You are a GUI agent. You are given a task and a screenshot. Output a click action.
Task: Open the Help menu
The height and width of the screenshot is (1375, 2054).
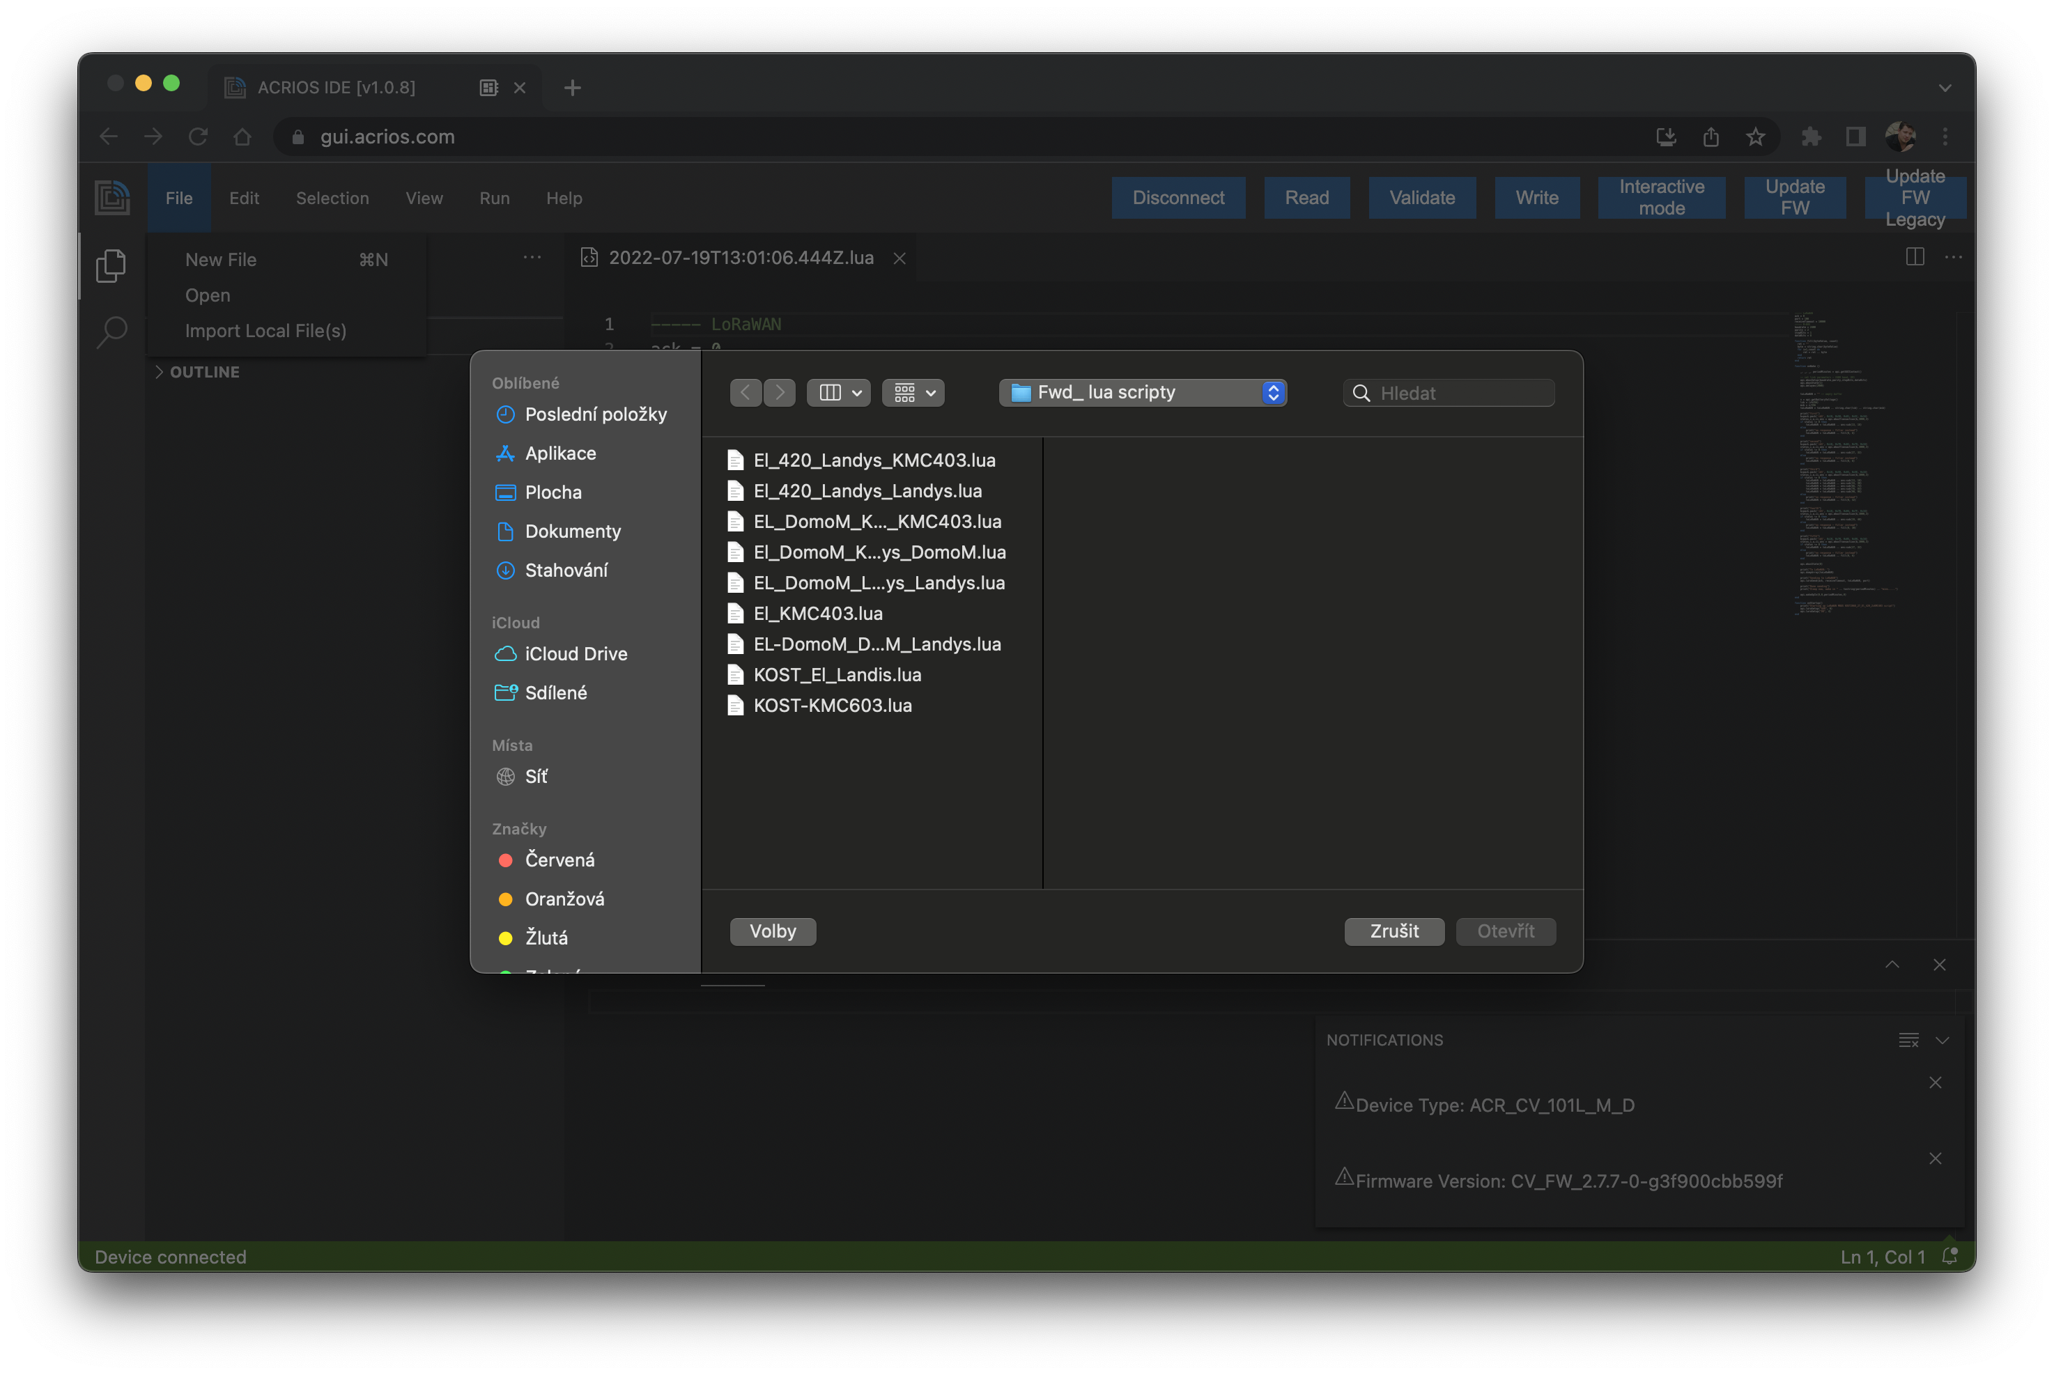564,199
